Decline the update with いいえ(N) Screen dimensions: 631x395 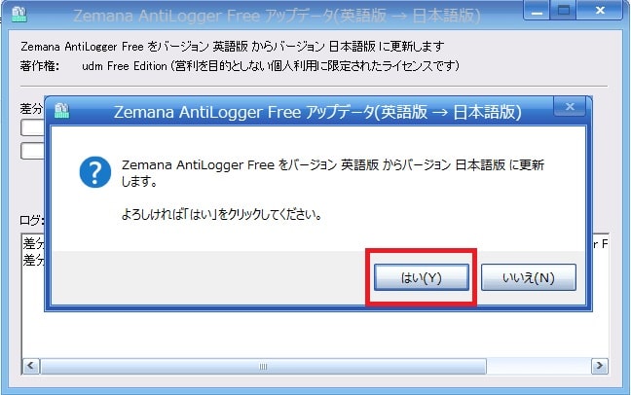529,277
